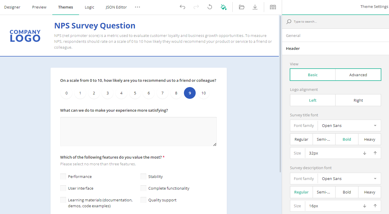Screen dimensions: 389x214
Task: Decrease title font size with the down stepper
Action: [364, 153]
